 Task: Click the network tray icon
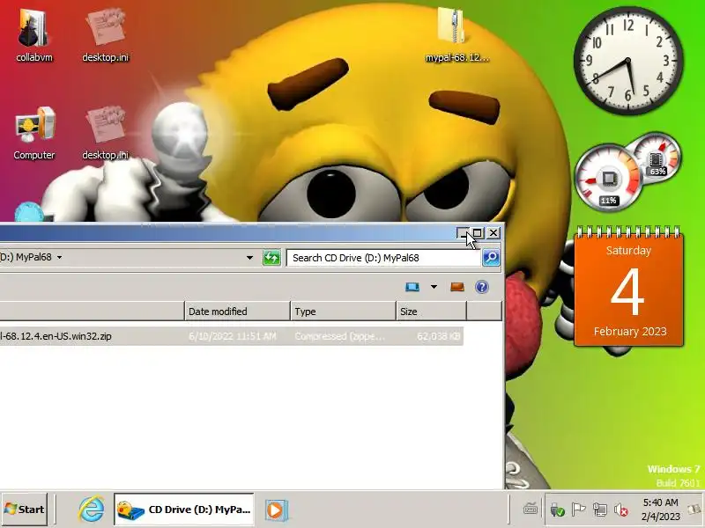(x=600, y=510)
